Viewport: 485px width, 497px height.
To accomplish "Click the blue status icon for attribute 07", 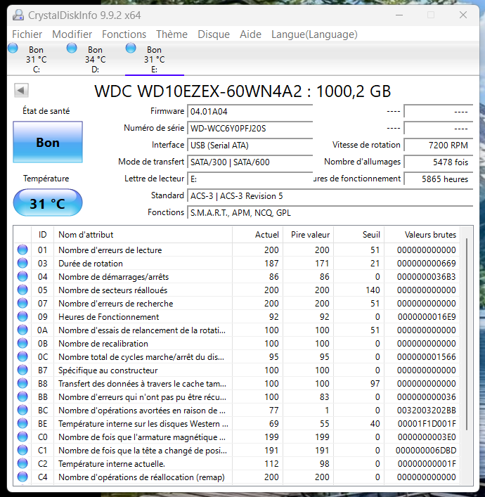I will (x=22, y=303).
